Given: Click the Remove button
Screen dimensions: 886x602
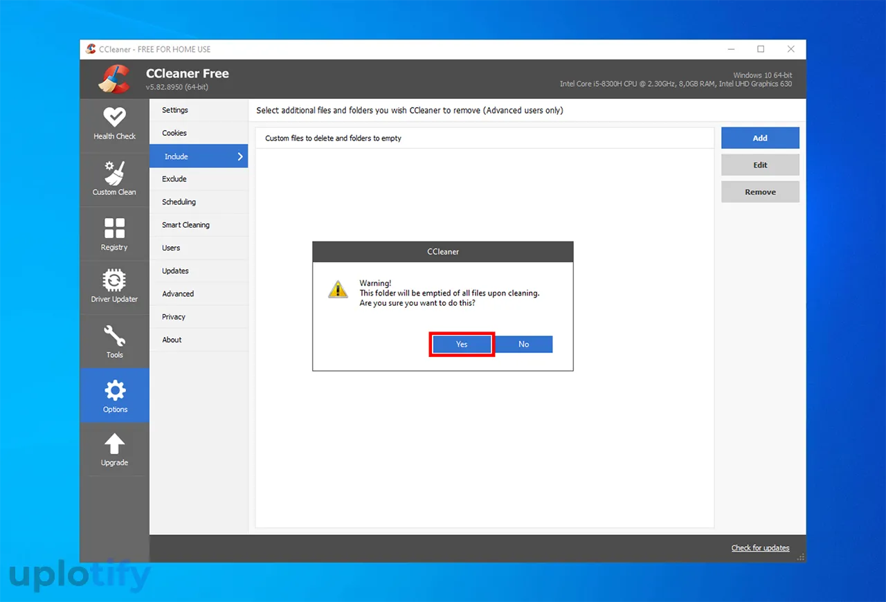Looking at the screenshot, I should (760, 192).
